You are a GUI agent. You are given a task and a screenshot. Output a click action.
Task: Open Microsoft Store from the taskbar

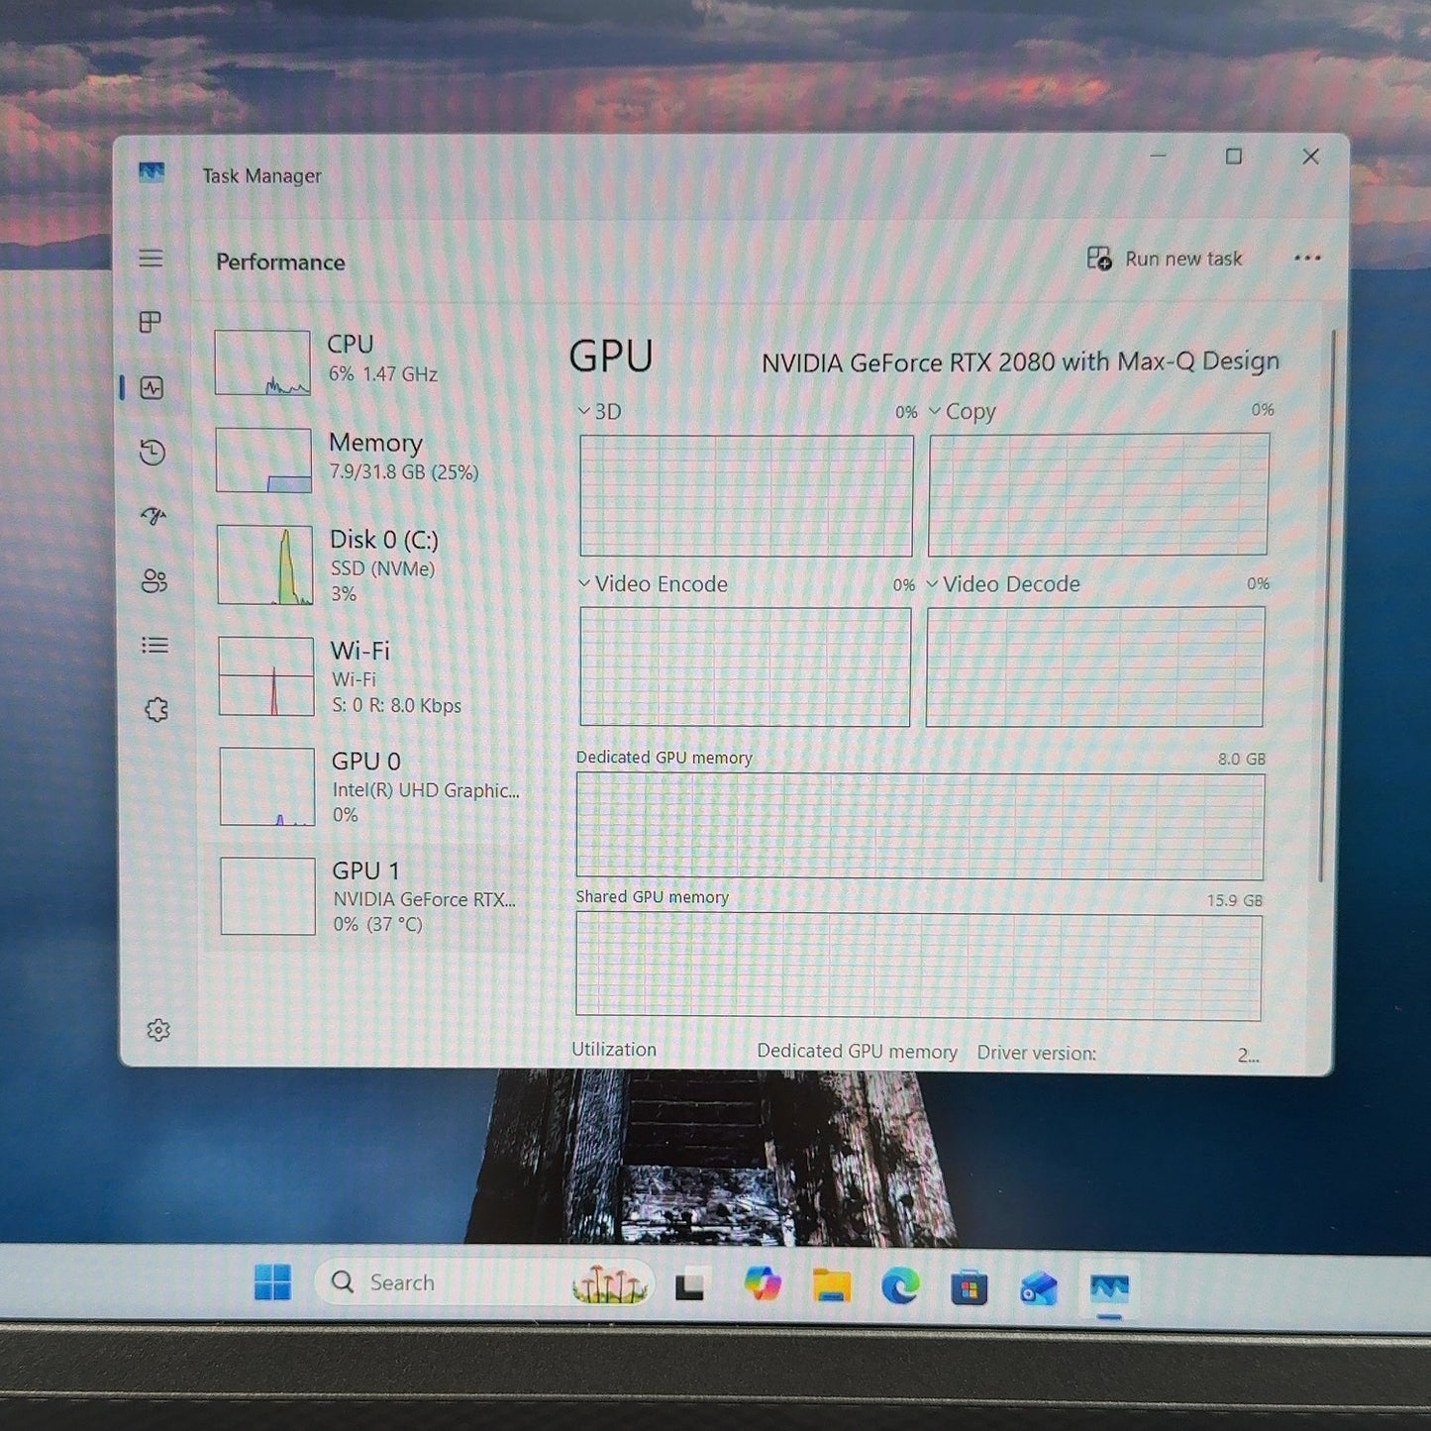[x=970, y=1287]
